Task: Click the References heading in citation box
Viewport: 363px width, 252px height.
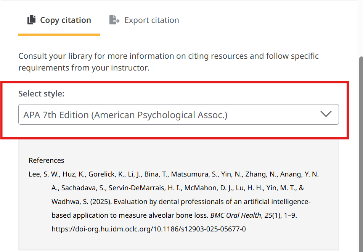Action: (47, 161)
